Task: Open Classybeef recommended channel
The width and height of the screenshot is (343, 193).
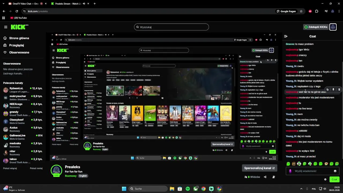Action: click(x=23, y=121)
